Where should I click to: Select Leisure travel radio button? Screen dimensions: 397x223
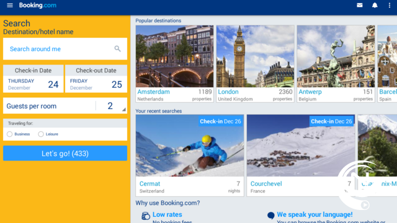41,134
